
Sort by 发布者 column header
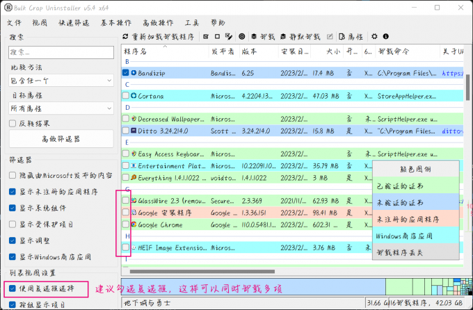[x=224, y=51]
